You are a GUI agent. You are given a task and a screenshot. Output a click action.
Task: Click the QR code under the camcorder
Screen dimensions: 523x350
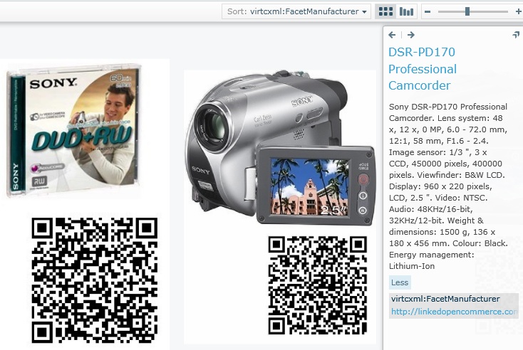[x=317, y=285]
